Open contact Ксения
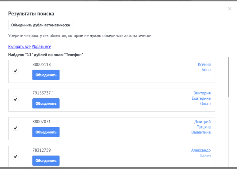The image size is (237, 169). coord(204,65)
